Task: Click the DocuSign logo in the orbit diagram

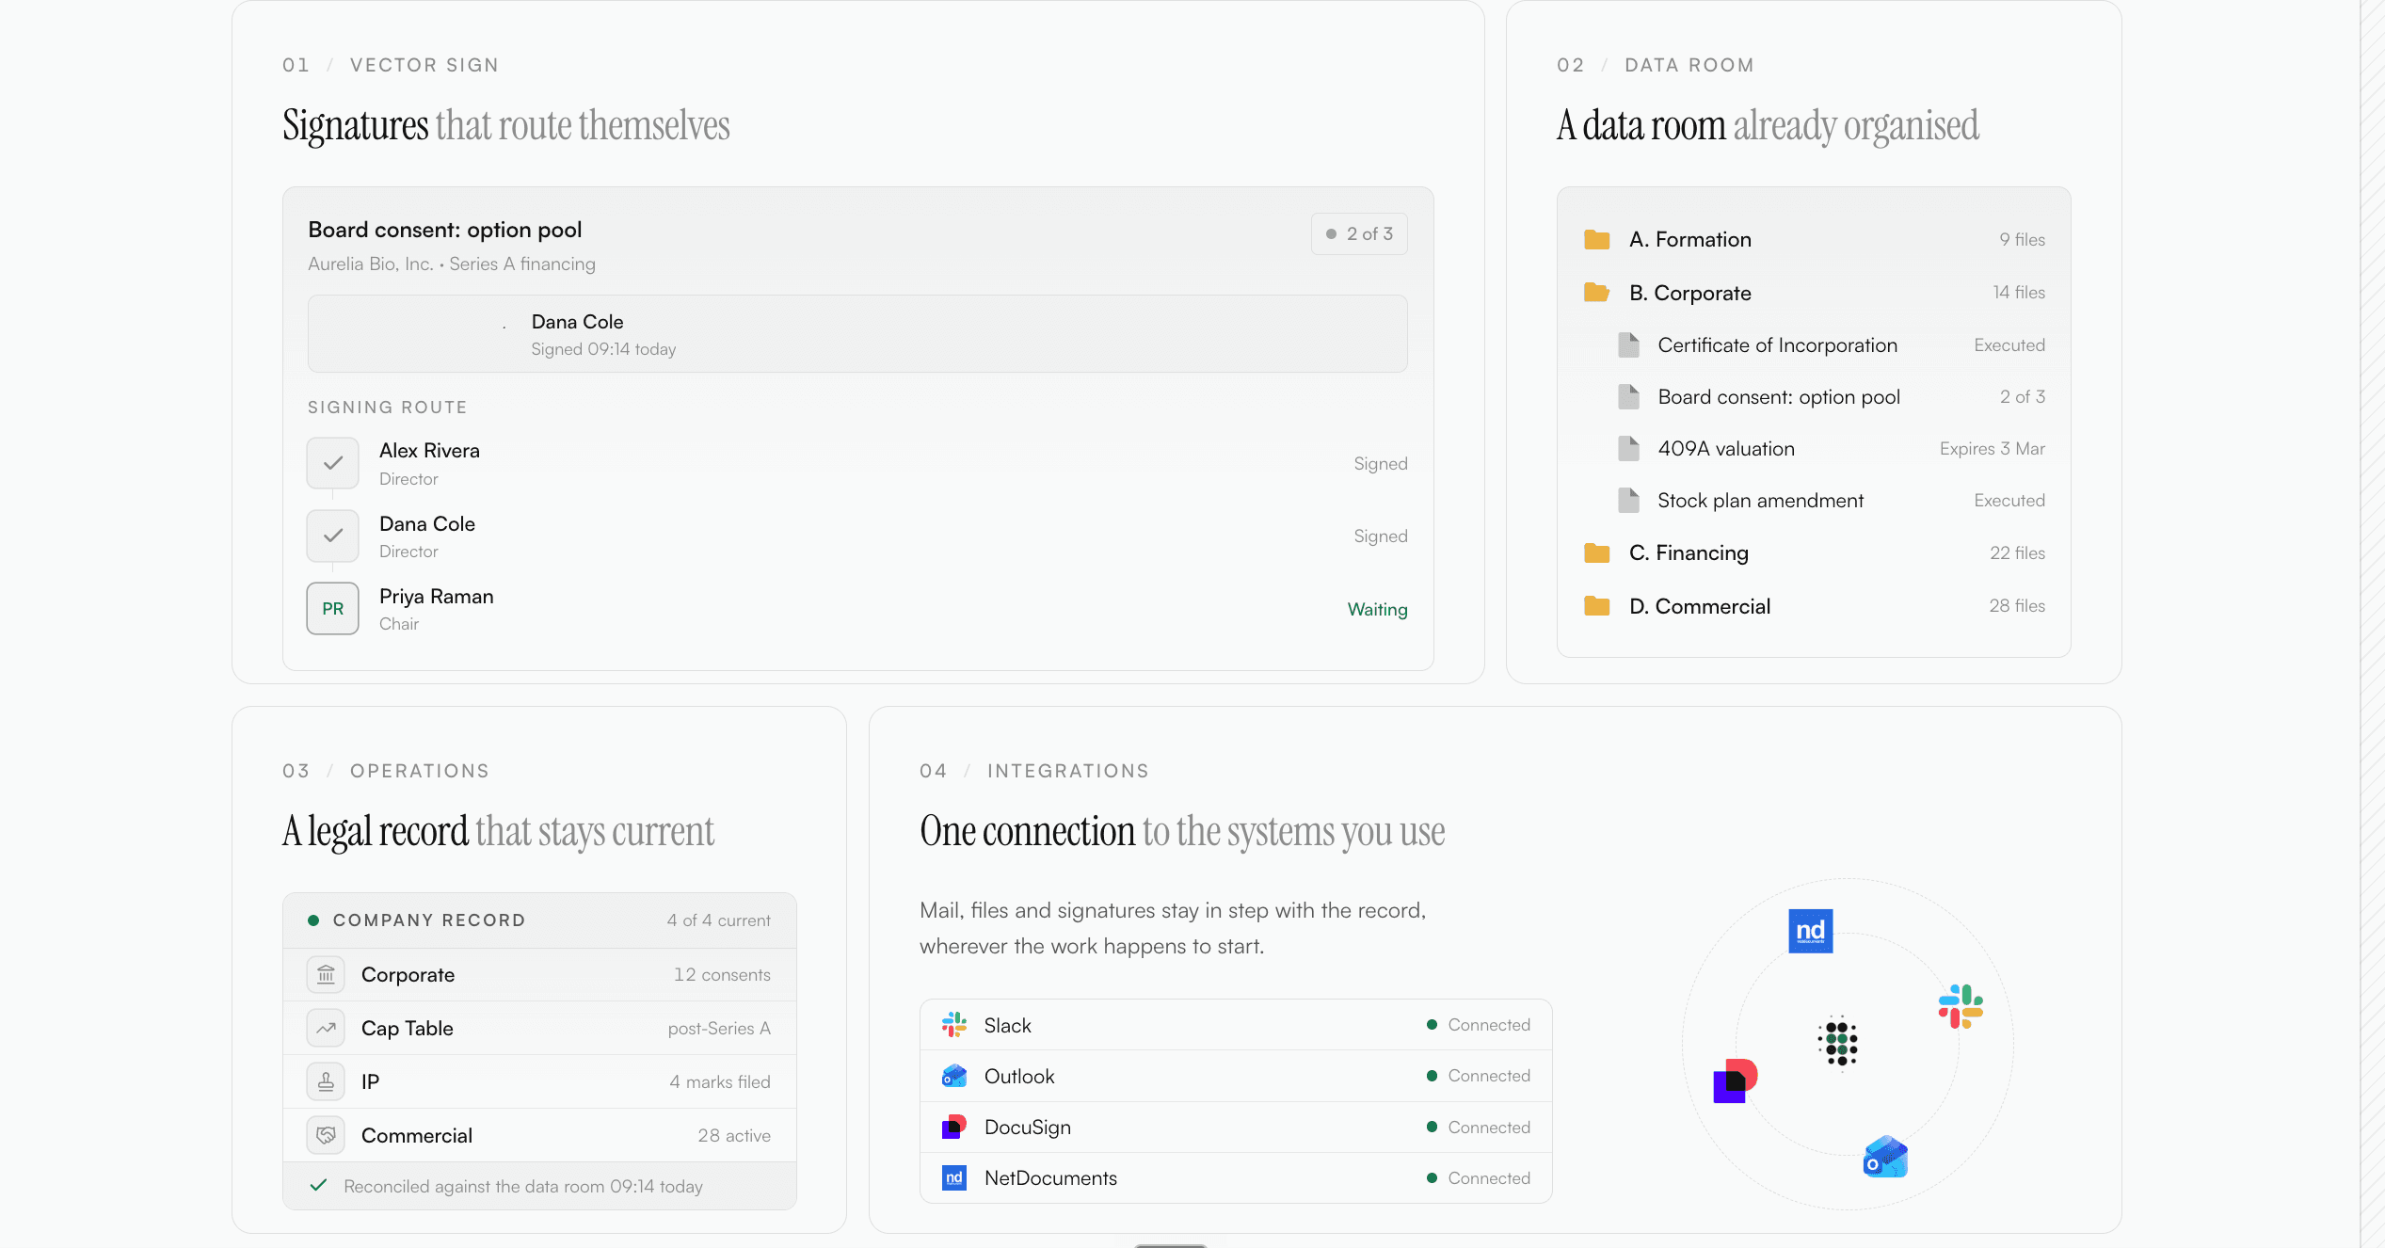Action: click(1735, 1080)
